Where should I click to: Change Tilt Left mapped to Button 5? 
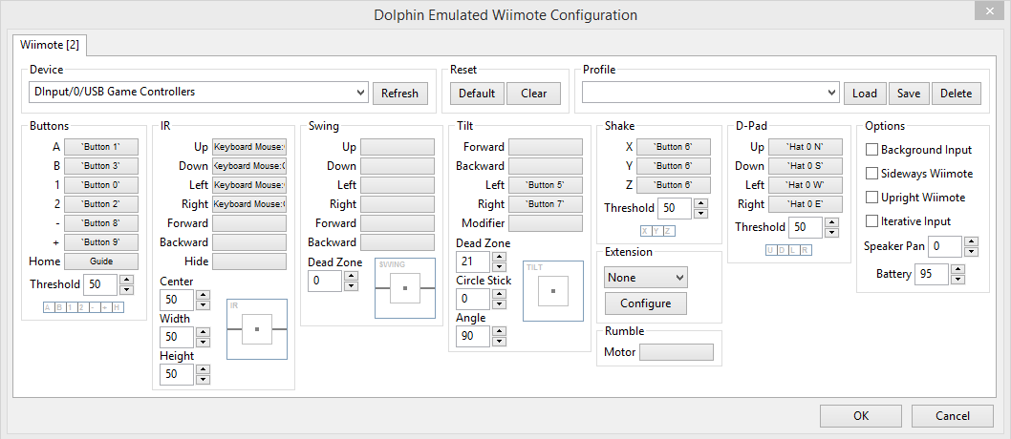click(x=546, y=185)
